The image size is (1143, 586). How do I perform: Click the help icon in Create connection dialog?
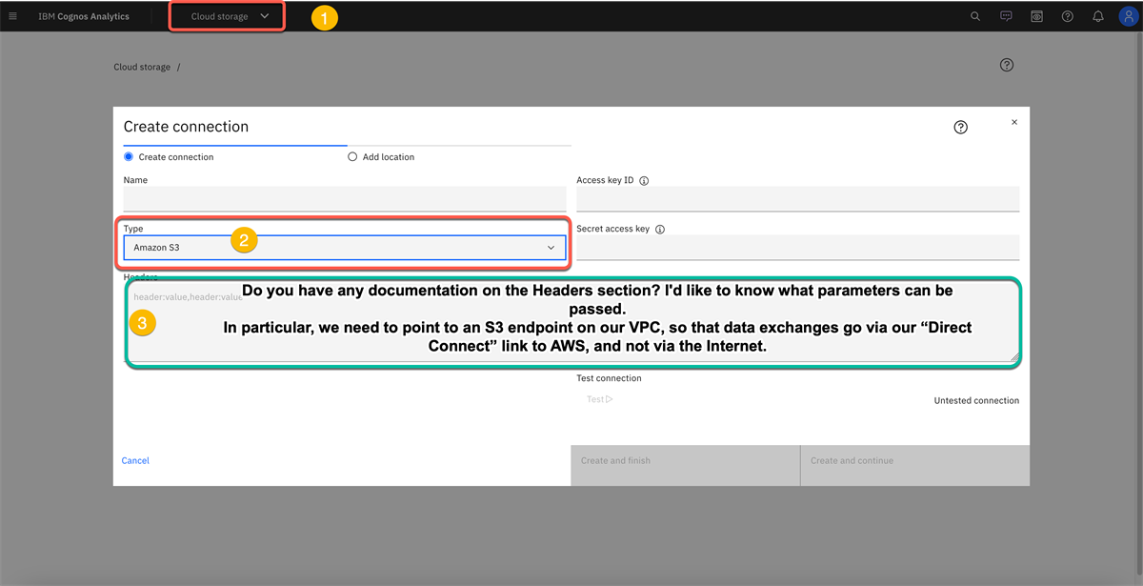tap(960, 127)
